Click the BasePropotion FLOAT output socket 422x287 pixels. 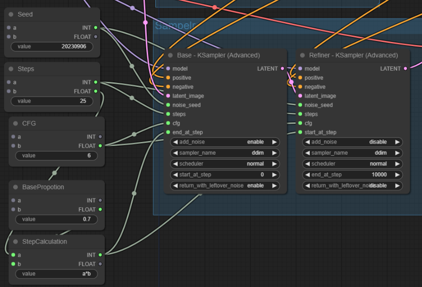tap(100, 210)
